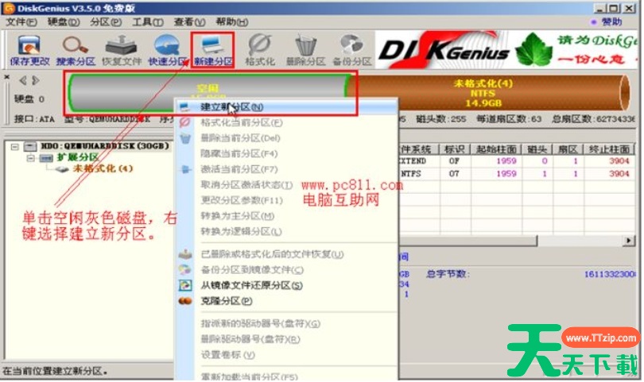
Task: Select the brown 未格式化(4) NTFS partition bar
Action: (x=489, y=93)
